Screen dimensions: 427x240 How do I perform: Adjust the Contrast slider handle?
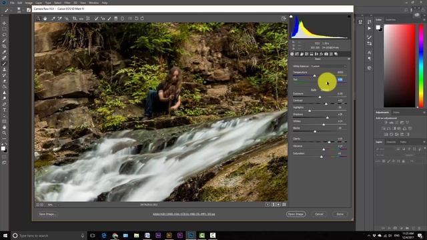326,104
